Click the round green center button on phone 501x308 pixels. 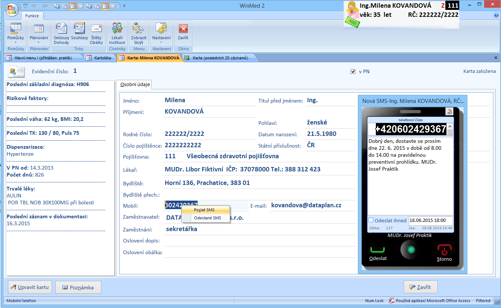click(411, 250)
